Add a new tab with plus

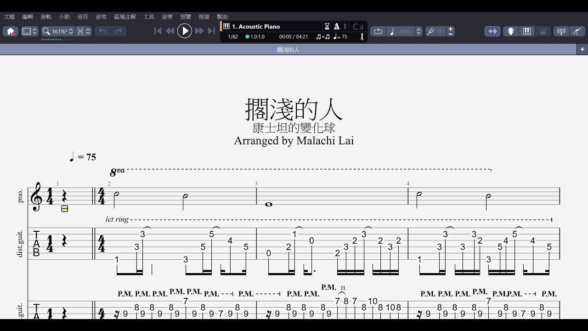tap(582, 49)
